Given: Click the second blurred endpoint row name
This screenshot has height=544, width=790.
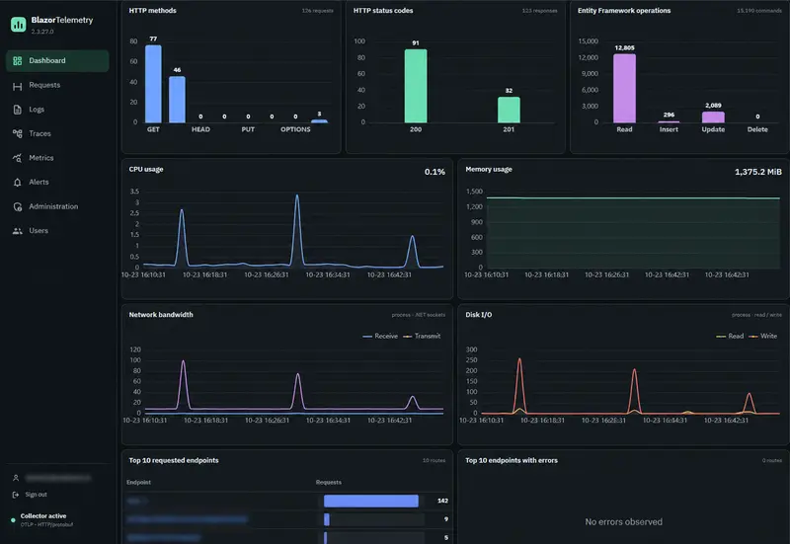Looking at the screenshot, I should tap(187, 518).
